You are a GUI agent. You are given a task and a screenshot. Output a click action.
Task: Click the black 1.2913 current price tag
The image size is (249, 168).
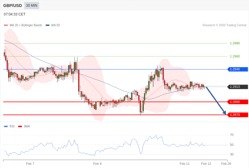tap(238, 87)
